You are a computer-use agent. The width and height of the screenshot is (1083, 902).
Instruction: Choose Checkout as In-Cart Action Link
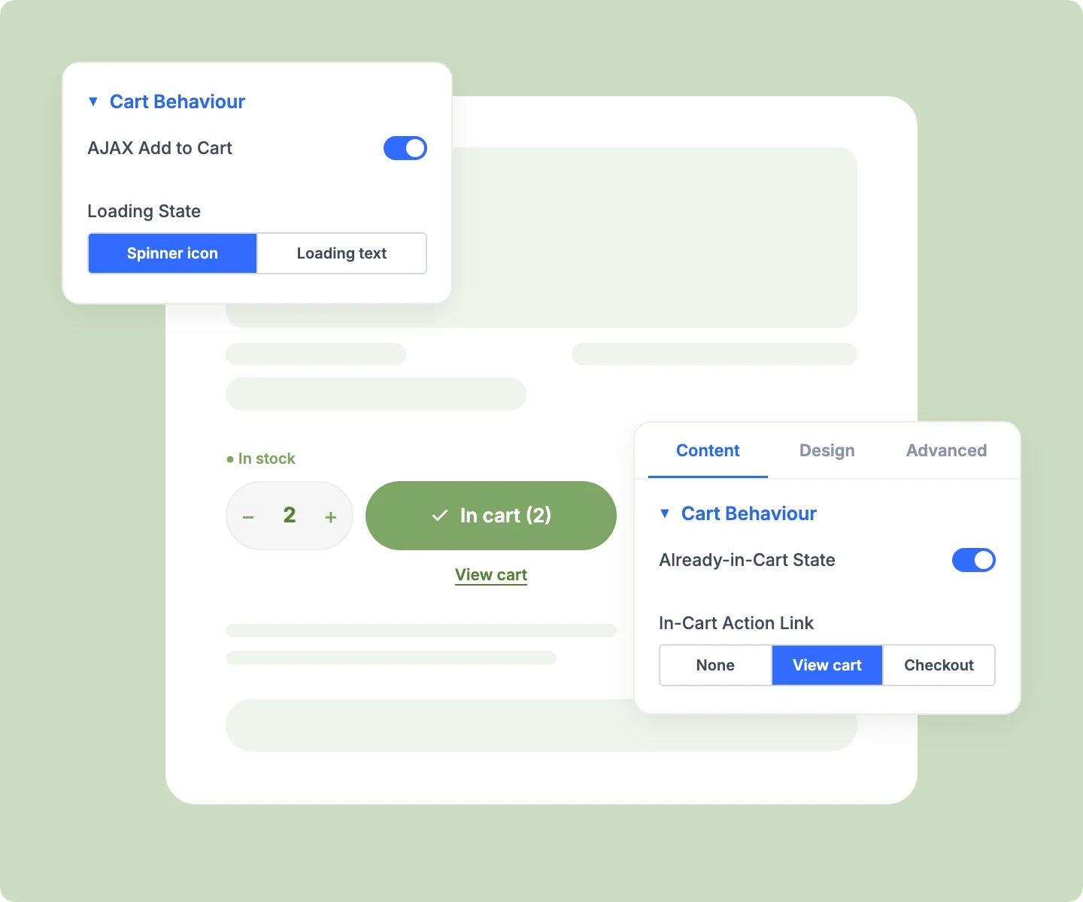[x=939, y=665]
